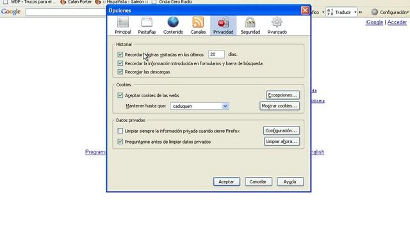Click the Programas link on the page
Viewport: 410px width, 230px height.
(x=95, y=152)
